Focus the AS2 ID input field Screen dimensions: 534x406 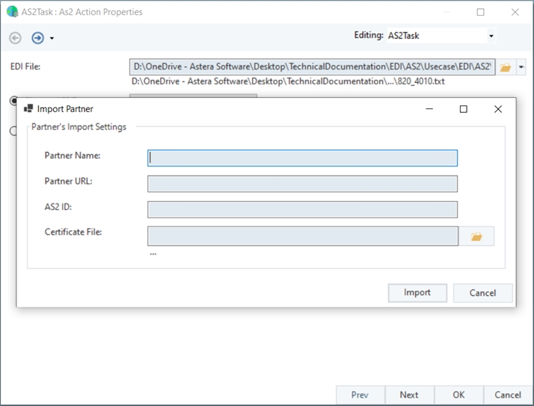pyautogui.click(x=302, y=209)
